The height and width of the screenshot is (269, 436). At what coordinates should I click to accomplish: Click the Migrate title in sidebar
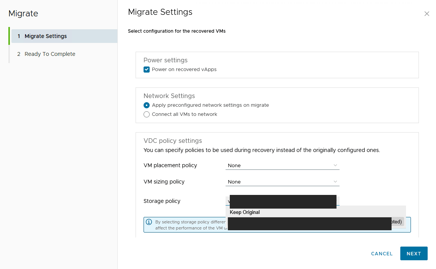click(24, 13)
